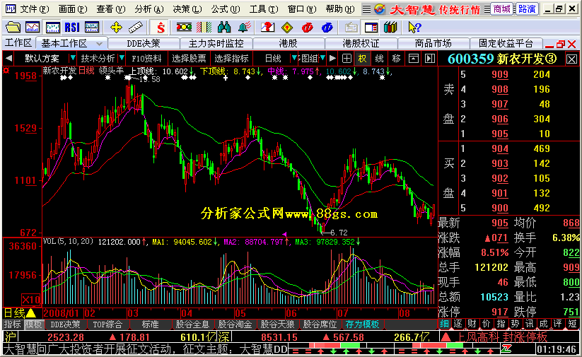Click the red-green Z icon in status bar
The width and height of the screenshot is (582, 357).
pyautogui.click(x=506, y=349)
